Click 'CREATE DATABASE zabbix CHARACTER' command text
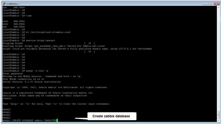Image resolution: width=221 pixels, height=124 pixels. click(34, 121)
